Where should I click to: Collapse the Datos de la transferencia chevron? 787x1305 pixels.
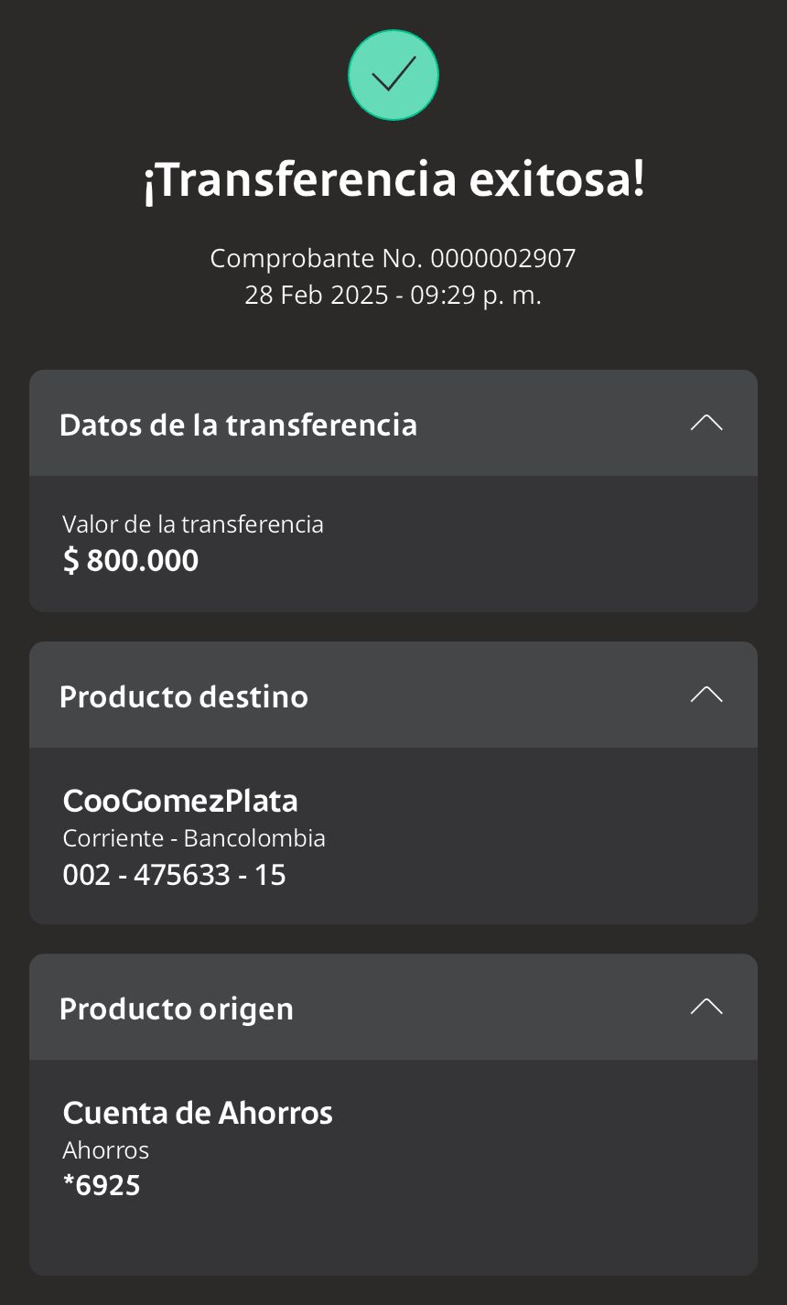pyautogui.click(x=706, y=423)
